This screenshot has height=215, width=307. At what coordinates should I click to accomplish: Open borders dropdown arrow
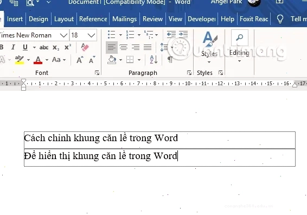[x=139, y=60]
